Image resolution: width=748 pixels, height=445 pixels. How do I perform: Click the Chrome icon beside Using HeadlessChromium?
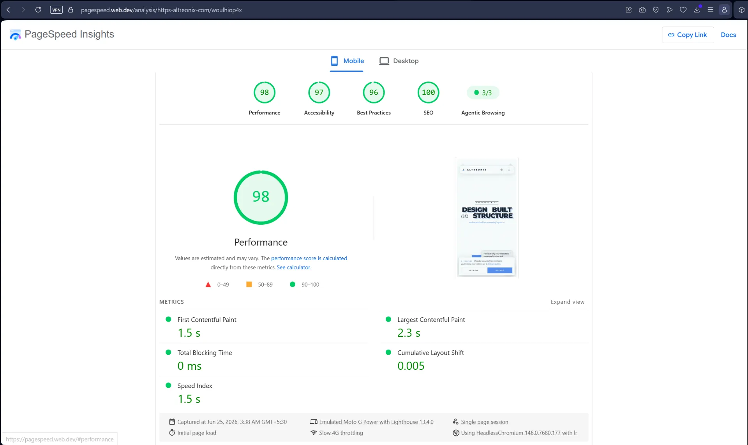(456, 433)
